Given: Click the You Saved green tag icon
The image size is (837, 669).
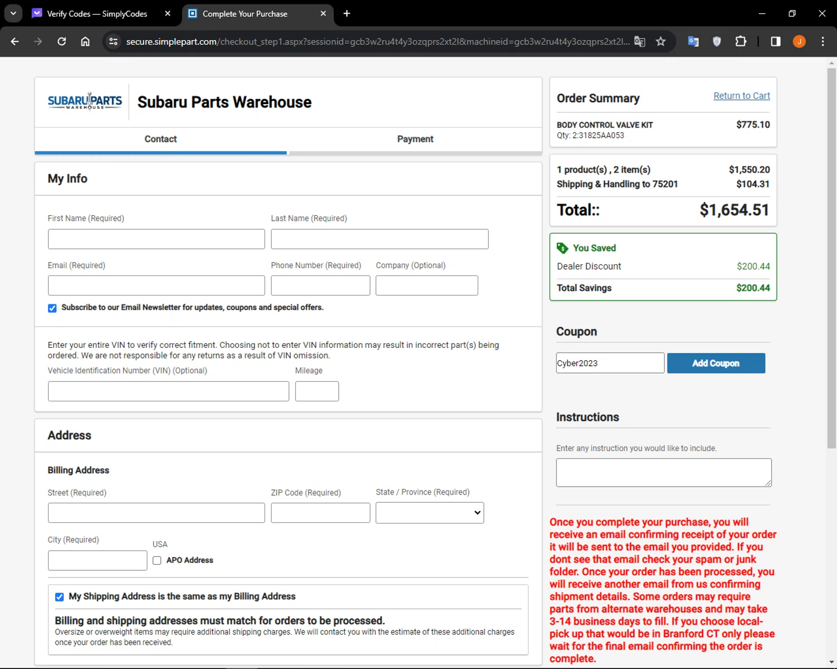Looking at the screenshot, I should coord(562,248).
